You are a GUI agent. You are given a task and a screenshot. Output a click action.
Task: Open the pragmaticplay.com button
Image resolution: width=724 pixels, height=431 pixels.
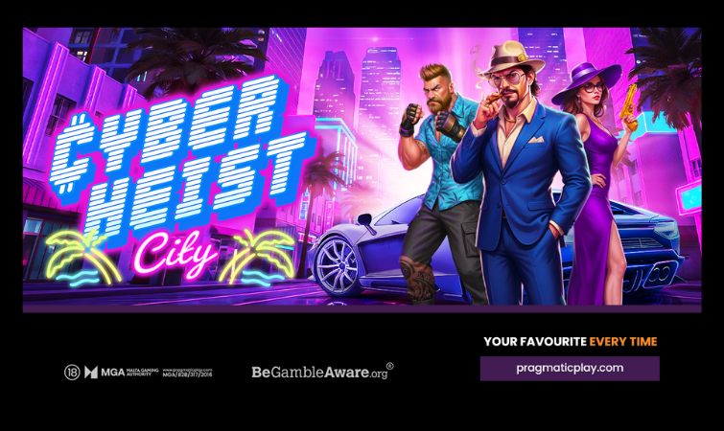(x=570, y=369)
